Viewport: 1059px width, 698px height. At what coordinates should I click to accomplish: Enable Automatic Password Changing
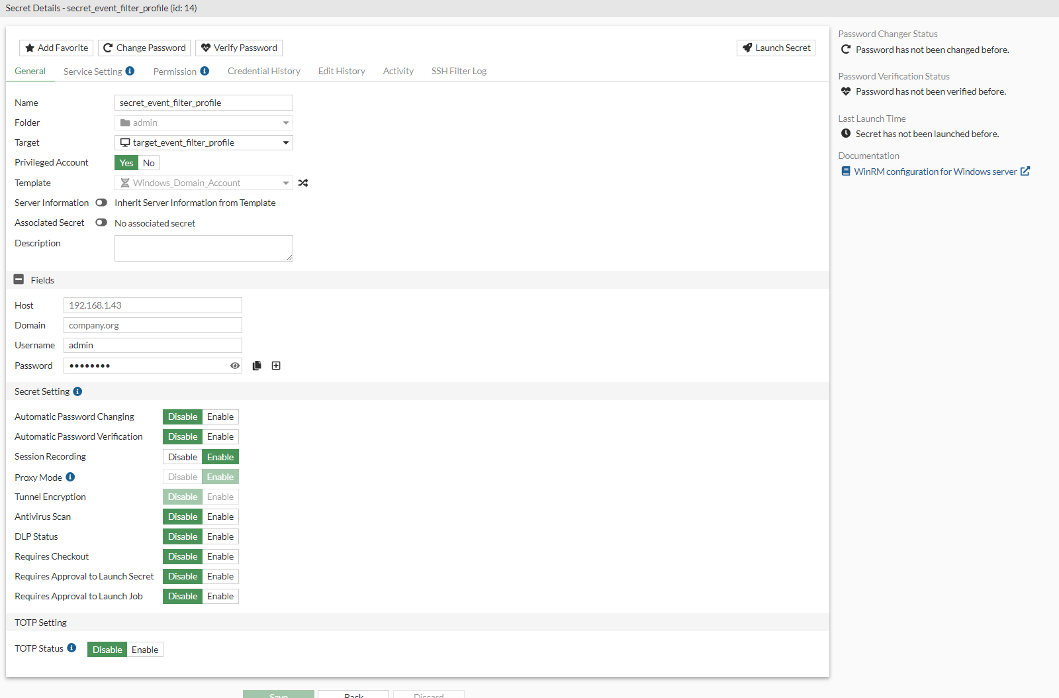point(220,417)
